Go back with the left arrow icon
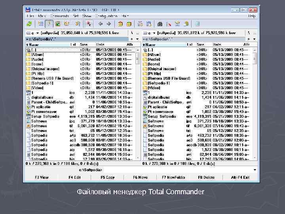Viewport: 285px width, 214px height. 101,24
